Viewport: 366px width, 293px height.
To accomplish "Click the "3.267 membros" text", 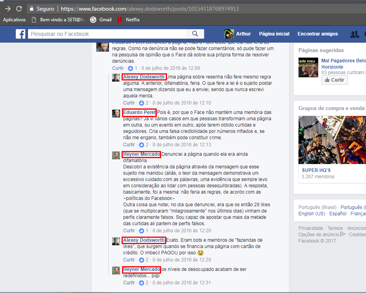I will tap(318, 177).
